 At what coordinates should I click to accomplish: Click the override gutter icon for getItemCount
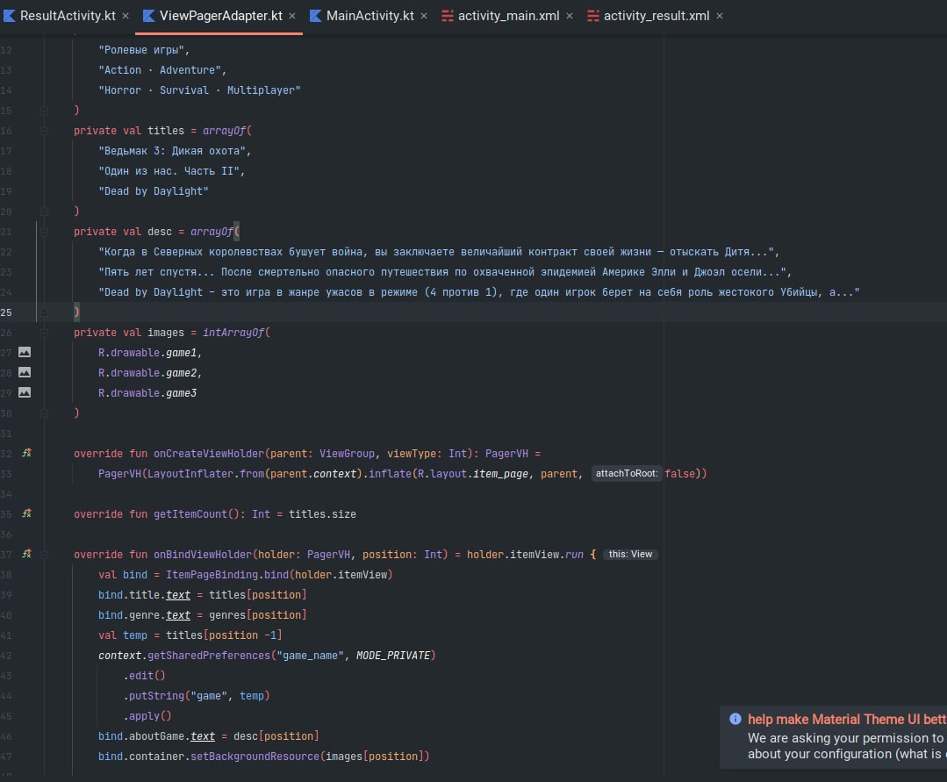[x=26, y=513]
